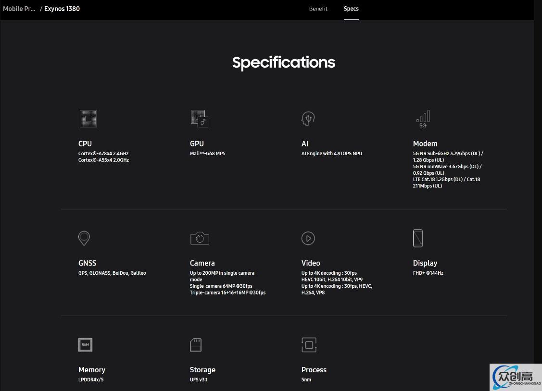
Task: Click 'Up to 200MP in single camera' text
Action: (x=222, y=273)
